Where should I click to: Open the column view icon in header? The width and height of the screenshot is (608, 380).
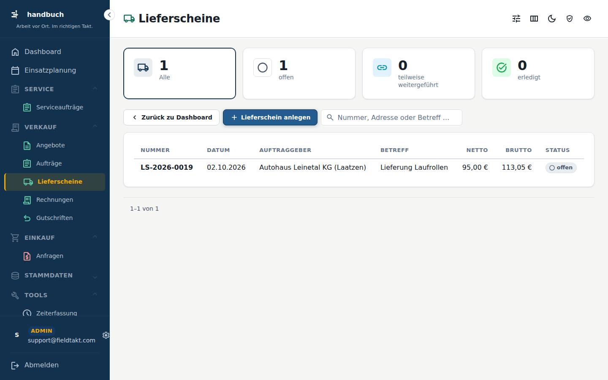coord(534,19)
